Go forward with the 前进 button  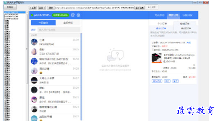[x=42, y=8]
